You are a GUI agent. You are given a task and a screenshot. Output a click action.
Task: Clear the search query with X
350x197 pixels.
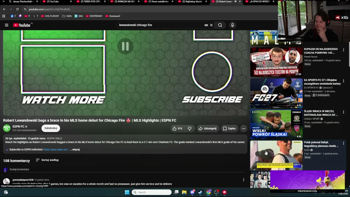(x=211, y=25)
